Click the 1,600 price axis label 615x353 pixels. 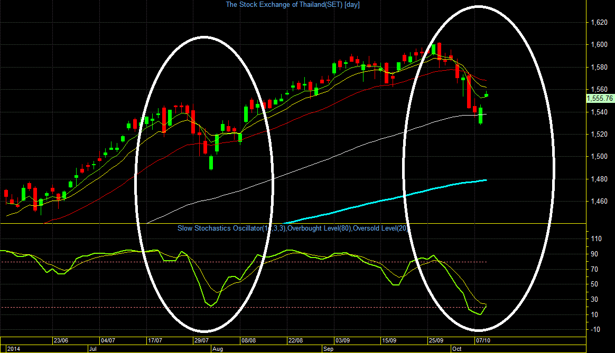click(599, 45)
